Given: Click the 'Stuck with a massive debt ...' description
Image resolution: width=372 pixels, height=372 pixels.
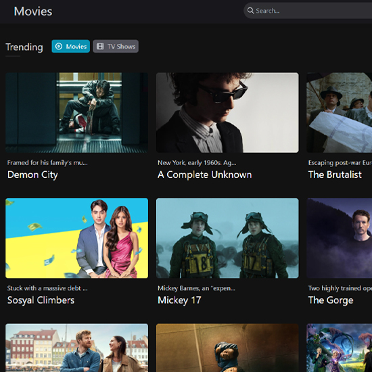Looking at the screenshot, I should tap(47, 288).
